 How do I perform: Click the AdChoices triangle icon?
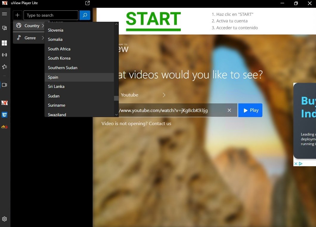point(301,164)
